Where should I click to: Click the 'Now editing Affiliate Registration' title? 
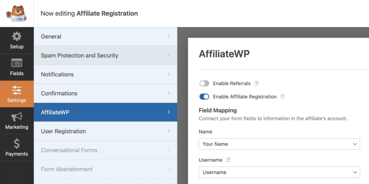[x=89, y=13]
